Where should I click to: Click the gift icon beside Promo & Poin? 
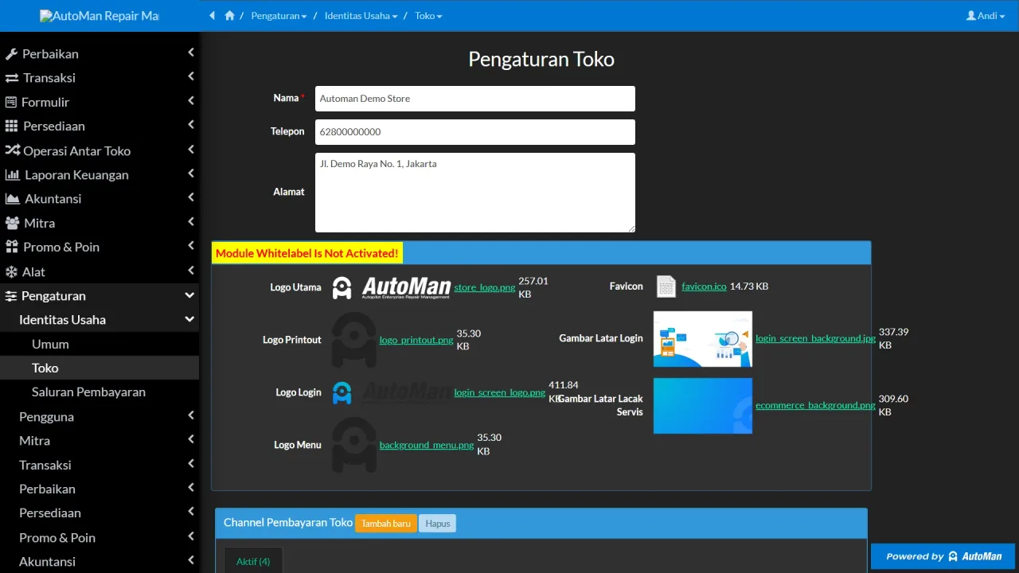click(x=11, y=247)
